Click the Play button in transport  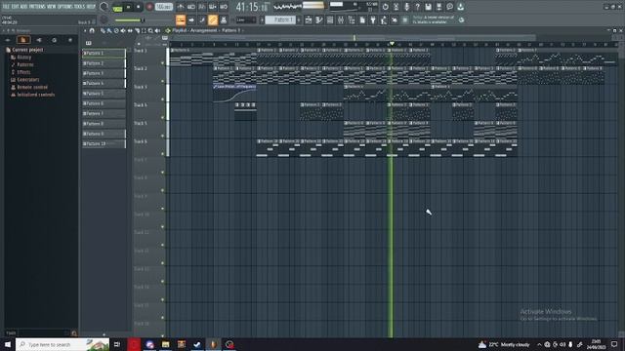point(128,7)
